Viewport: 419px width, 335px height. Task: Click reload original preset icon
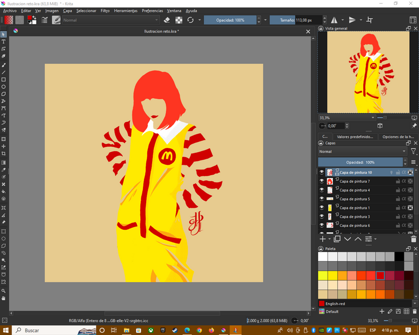click(x=190, y=20)
